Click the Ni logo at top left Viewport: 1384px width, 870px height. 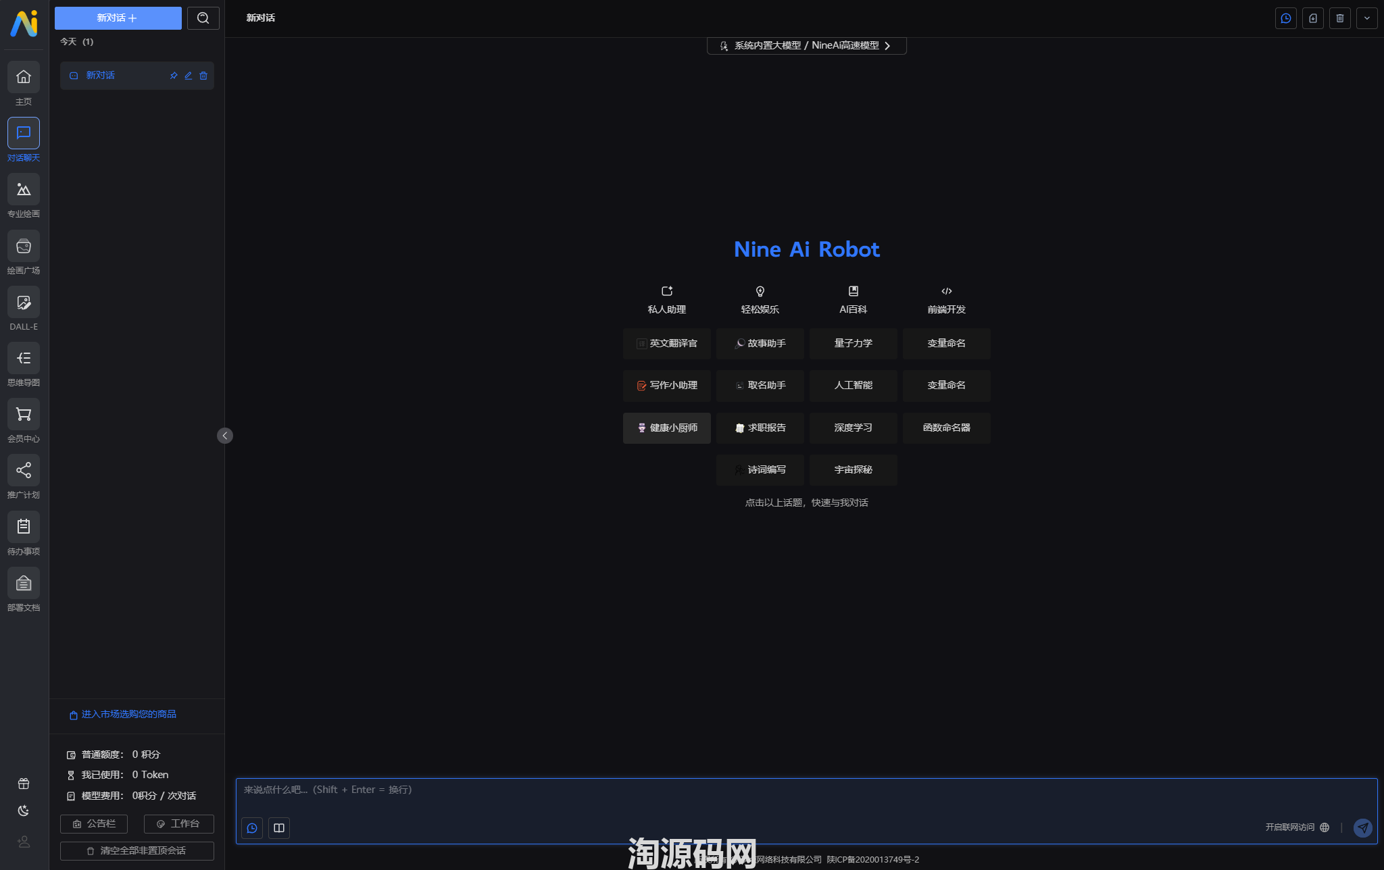pos(24,23)
